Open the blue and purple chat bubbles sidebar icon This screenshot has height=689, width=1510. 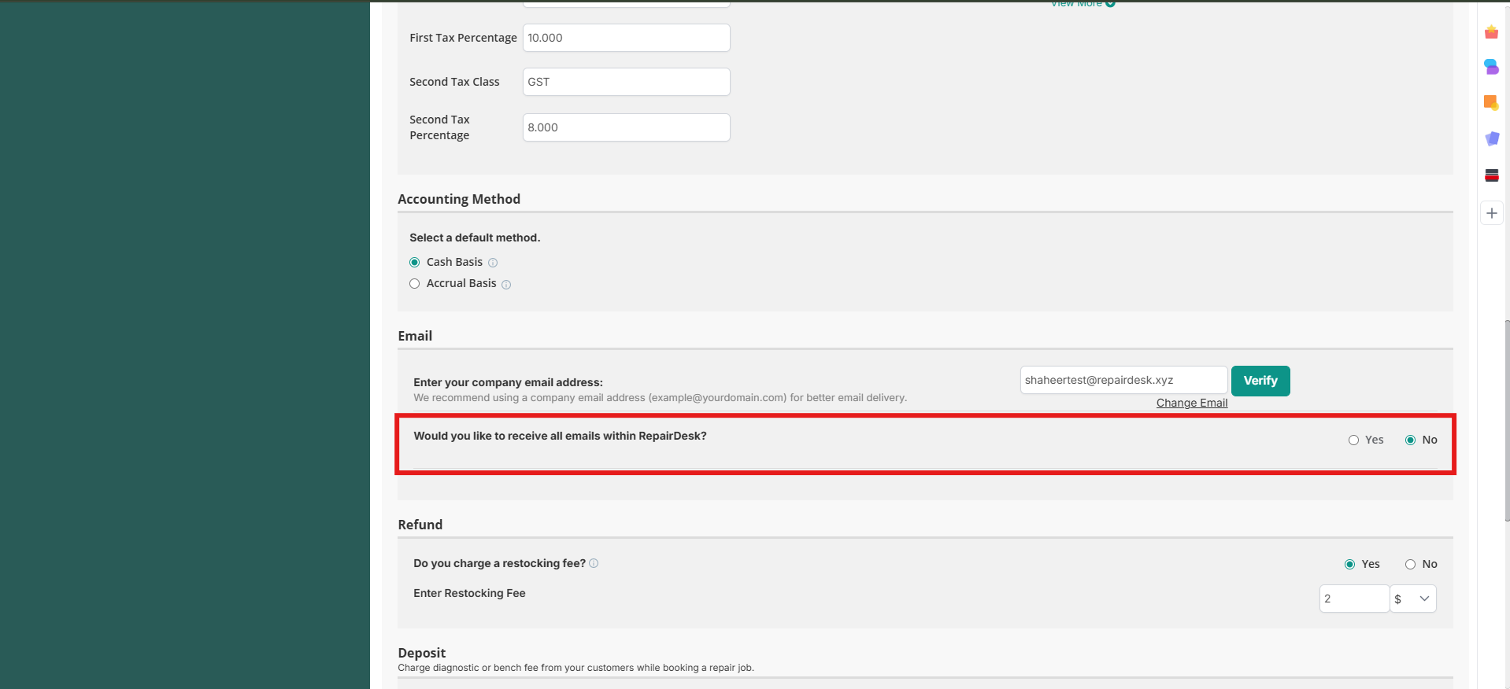[x=1491, y=67]
